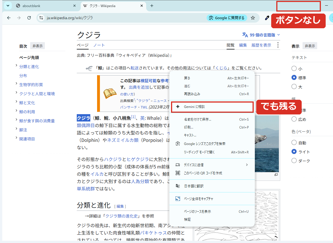The image size is (333, 243).
Task: Select small text size 小 radio
Action: 294,68
